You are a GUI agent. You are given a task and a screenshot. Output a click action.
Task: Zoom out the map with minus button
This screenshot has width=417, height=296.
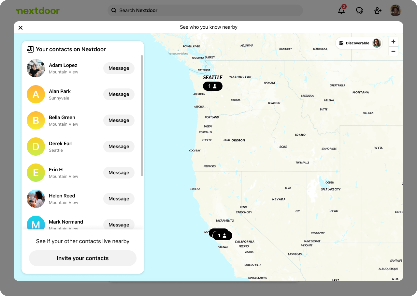click(x=393, y=51)
